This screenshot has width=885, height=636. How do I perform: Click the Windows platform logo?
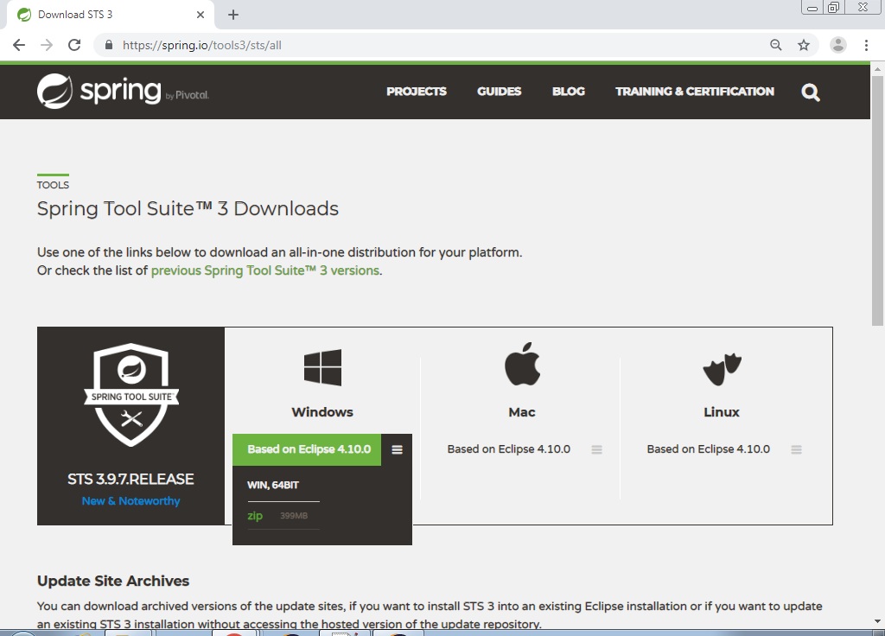pos(322,367)
